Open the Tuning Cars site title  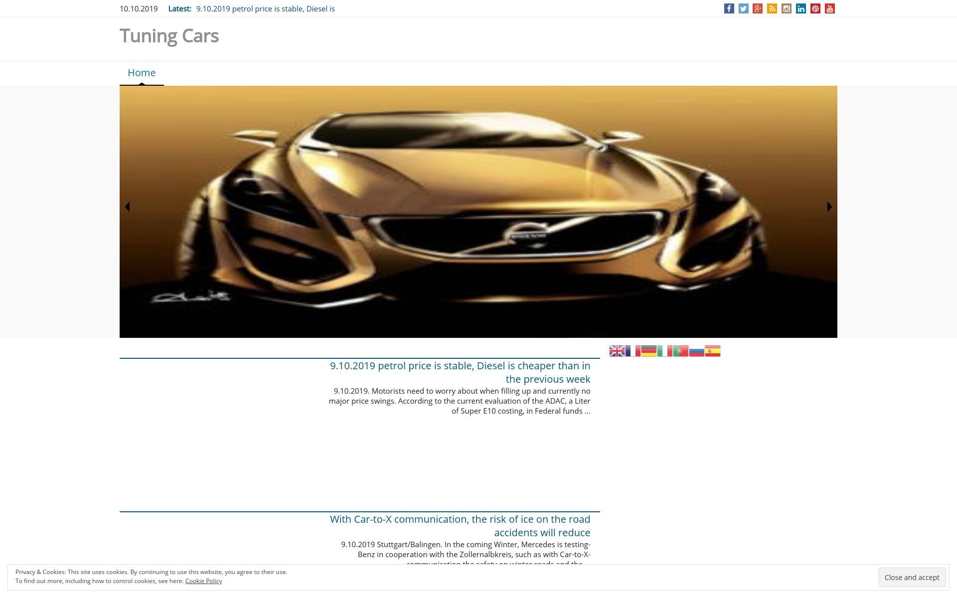pos(169,36)
